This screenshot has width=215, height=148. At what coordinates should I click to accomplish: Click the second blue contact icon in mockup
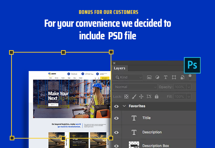point(83,74)
